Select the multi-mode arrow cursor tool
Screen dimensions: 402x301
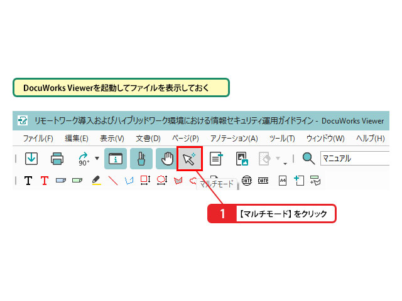click(190, 159)
